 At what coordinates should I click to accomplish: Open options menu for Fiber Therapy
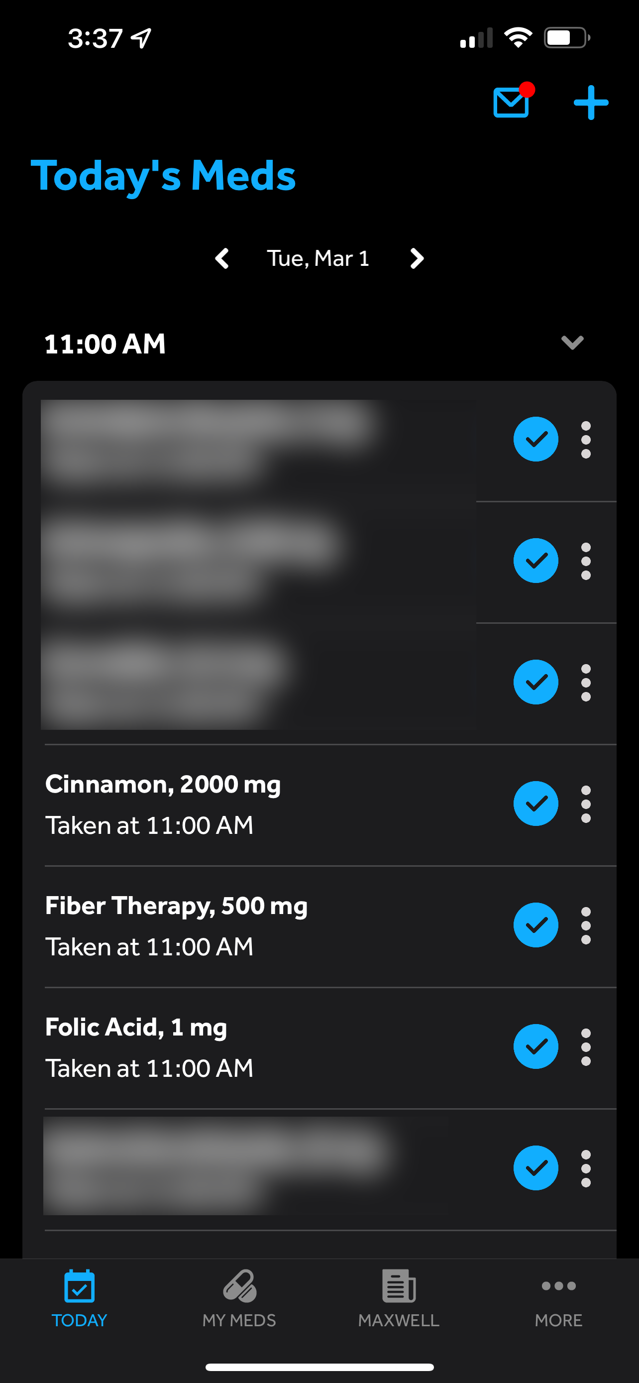tap(586, 925)
